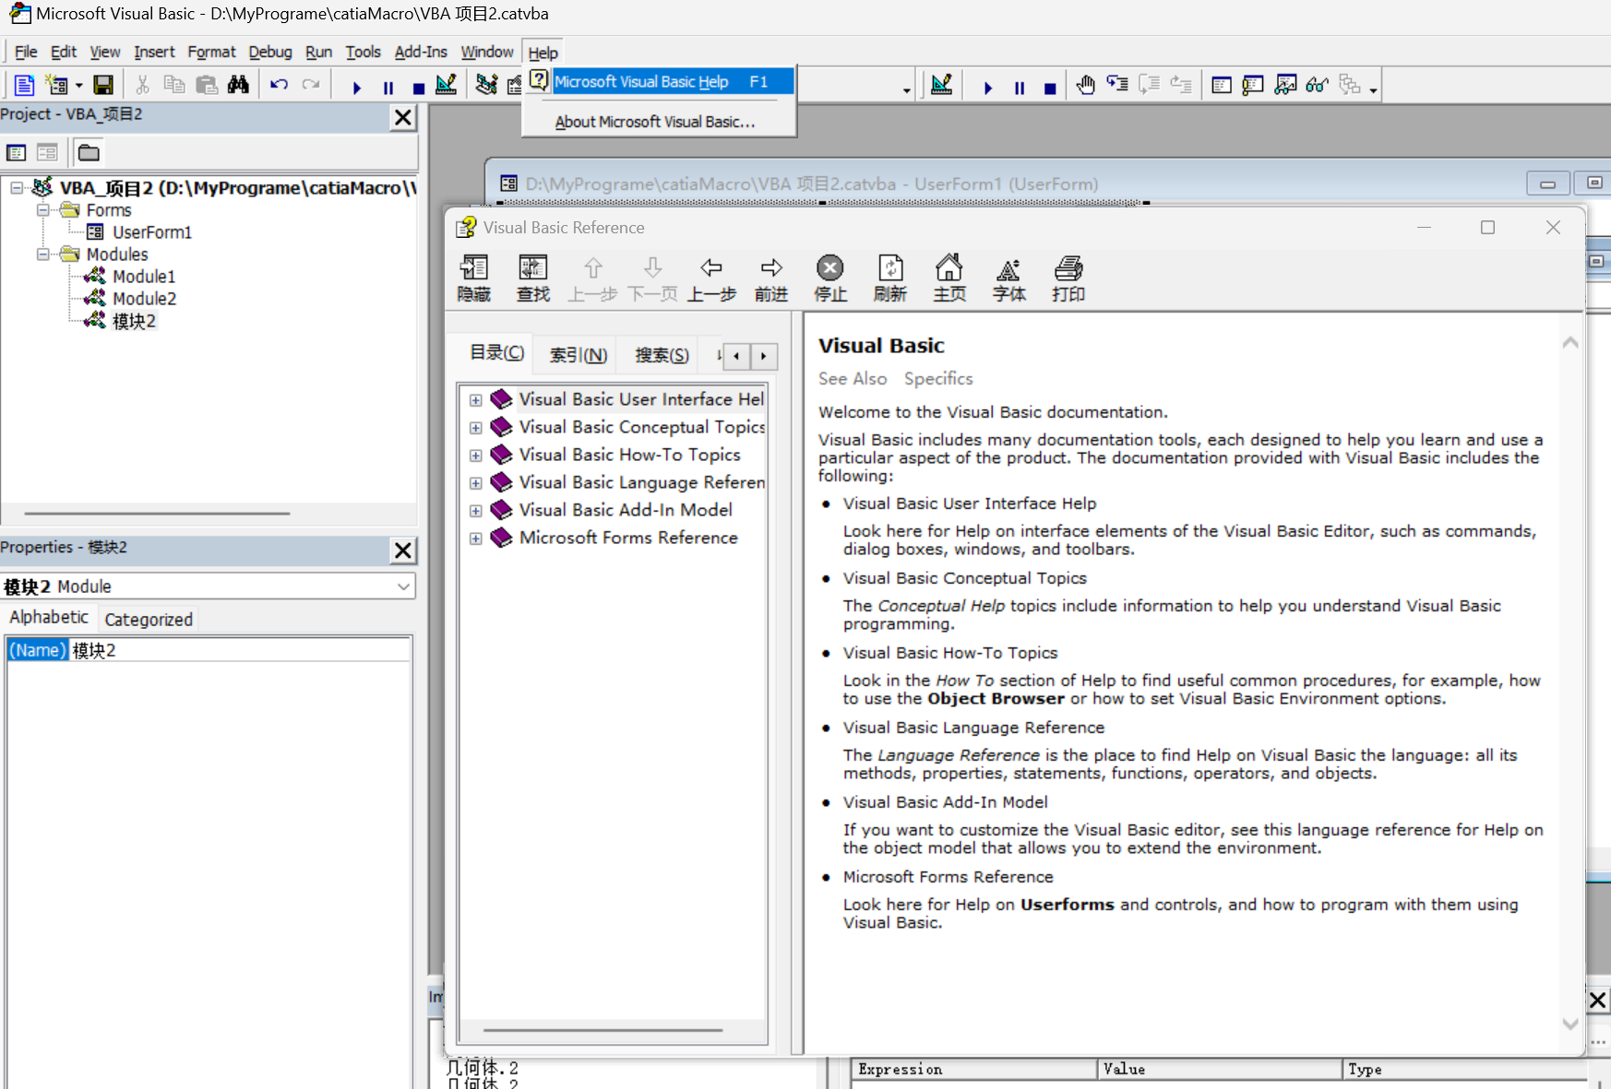This screenshot has height=1089, width=1611.
Task: Collapse the Modules folder in the tree
Action: point(42,254)
